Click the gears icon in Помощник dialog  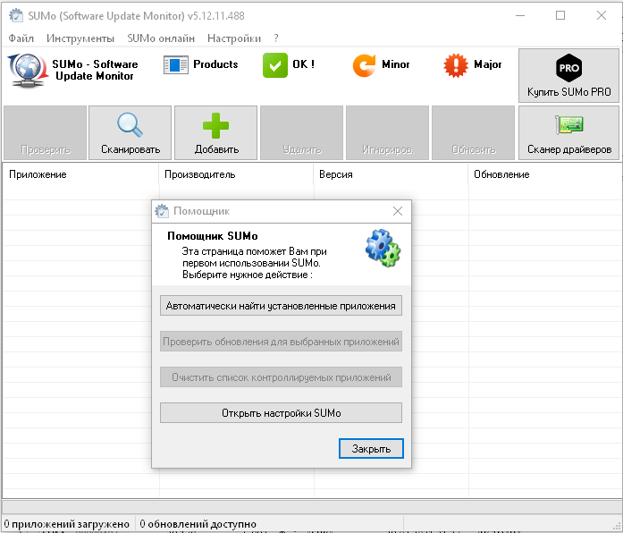click(383, 248)
